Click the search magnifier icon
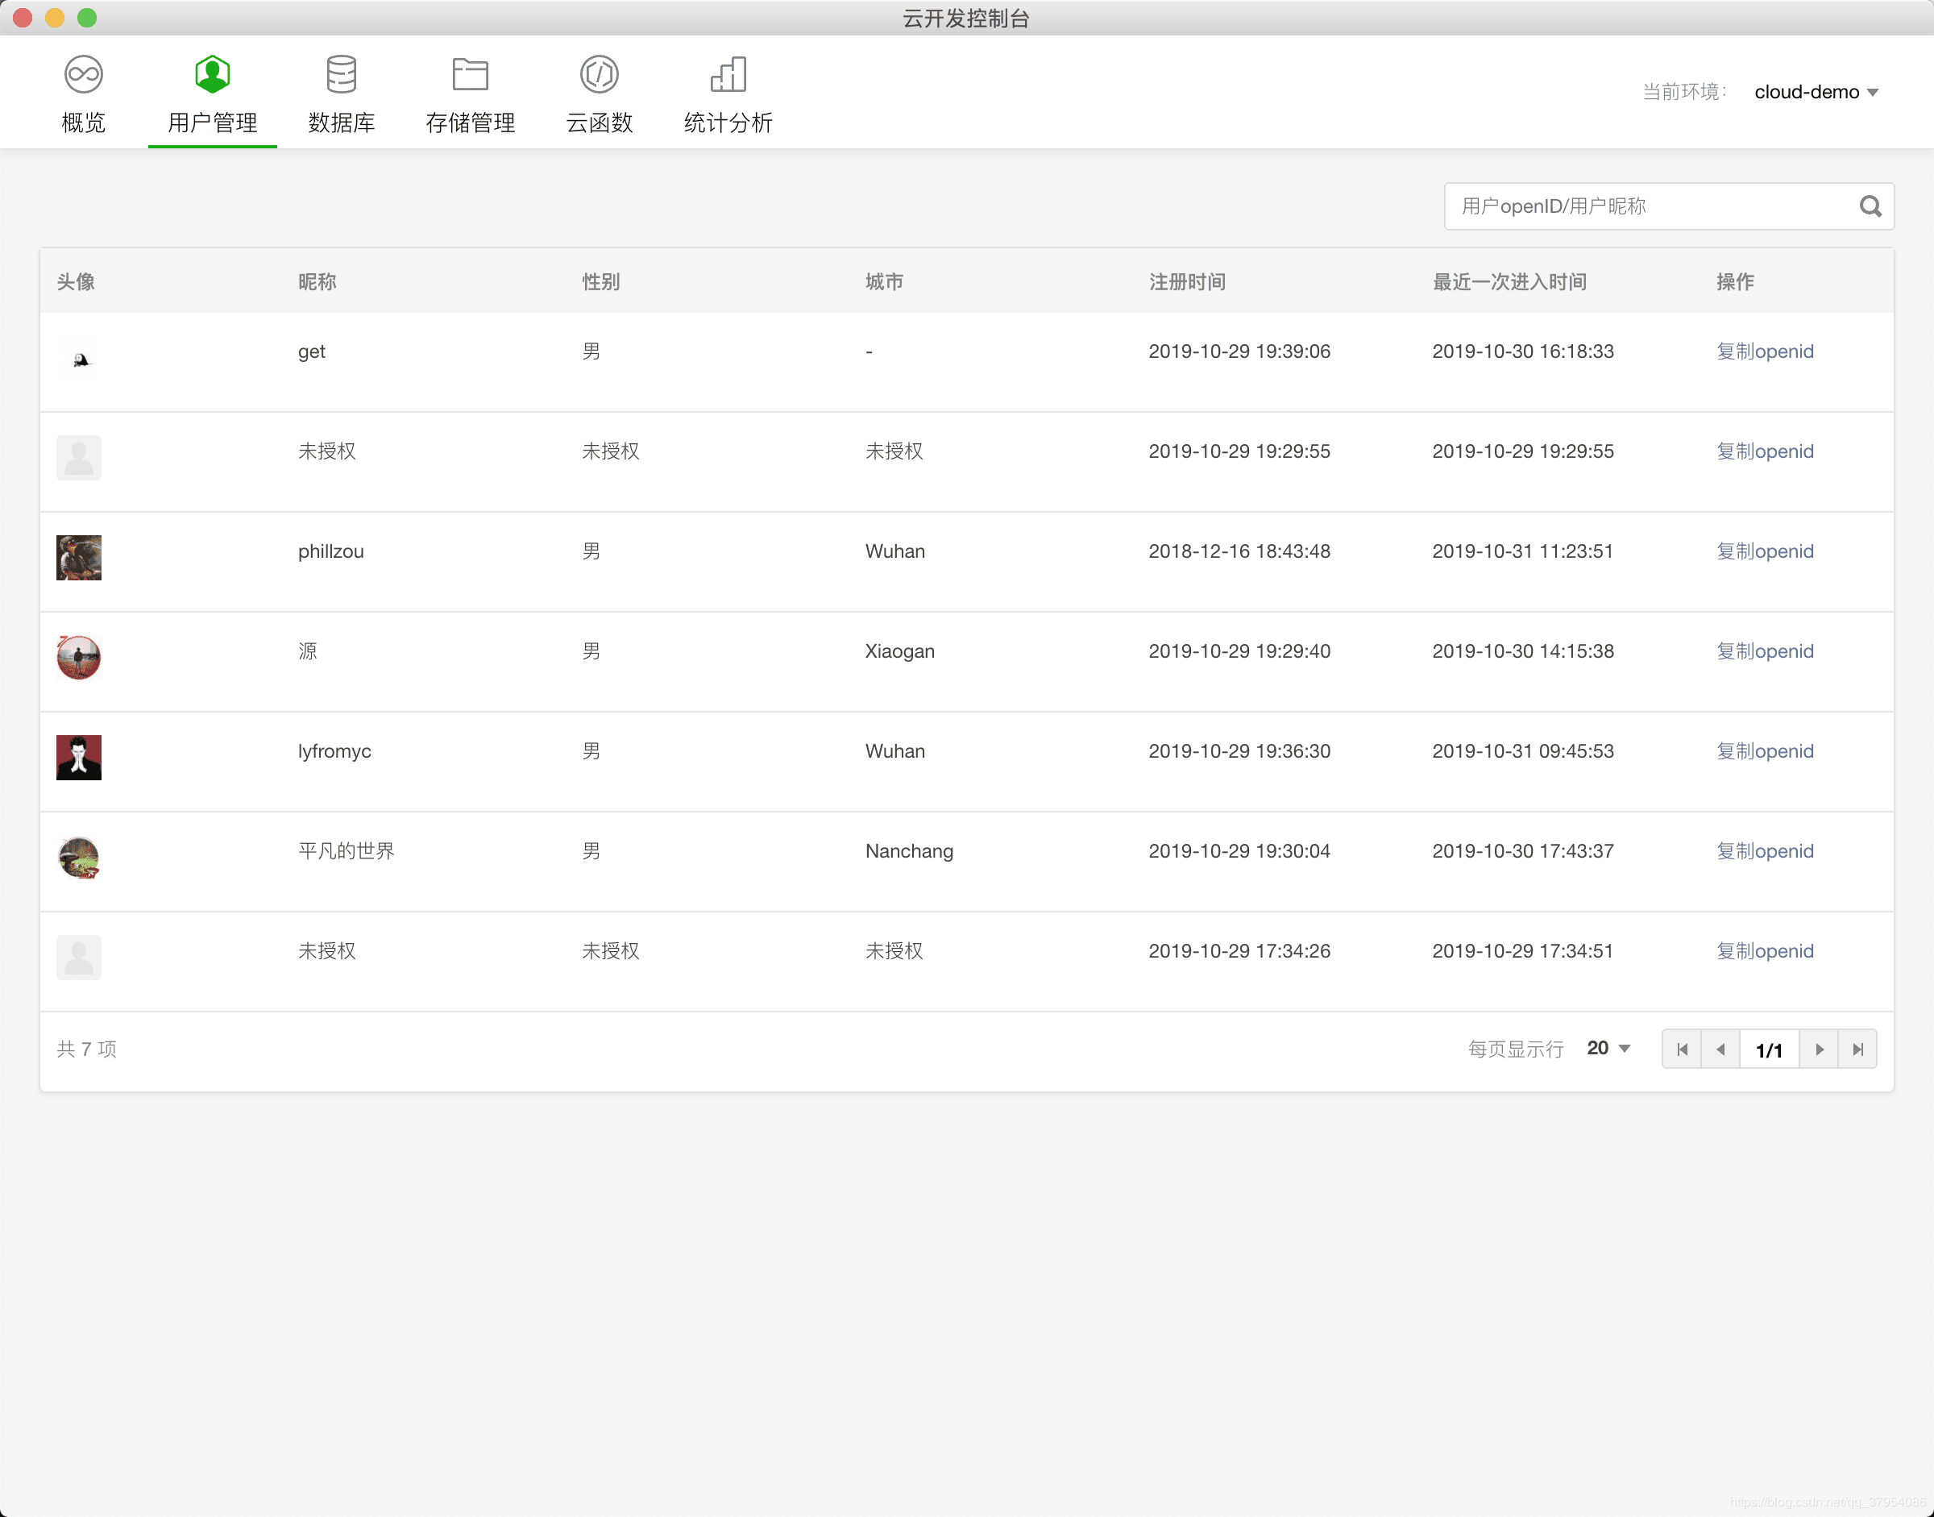The width and height of the screenshot is (1934, 1517). pos(1871,204)
